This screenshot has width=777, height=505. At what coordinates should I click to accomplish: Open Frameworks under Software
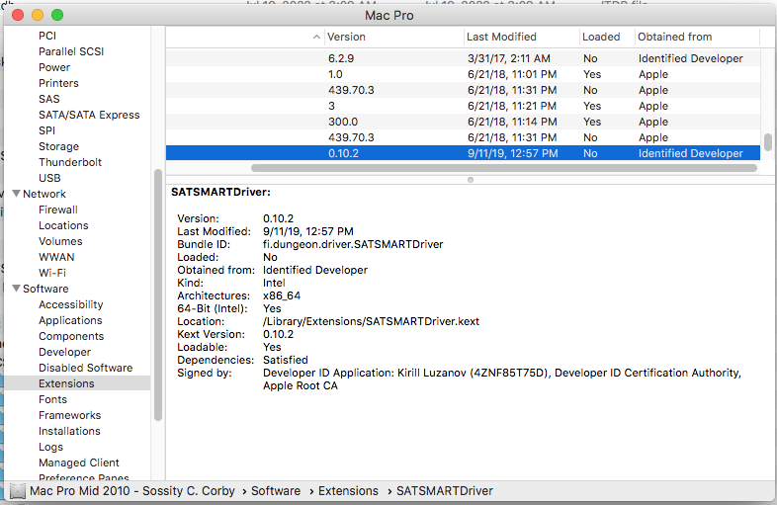point(70,415)
